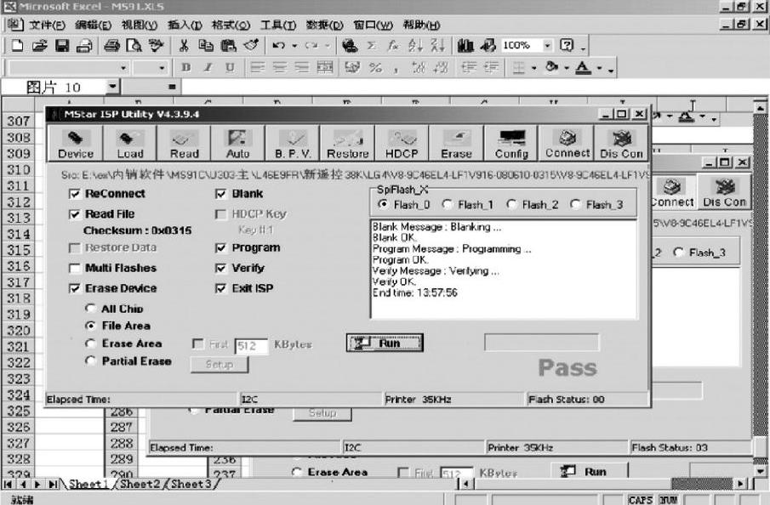Viewport: 770px width, 505px height.
Task: Save the workbook using the floppy icon
Action: 62,46
